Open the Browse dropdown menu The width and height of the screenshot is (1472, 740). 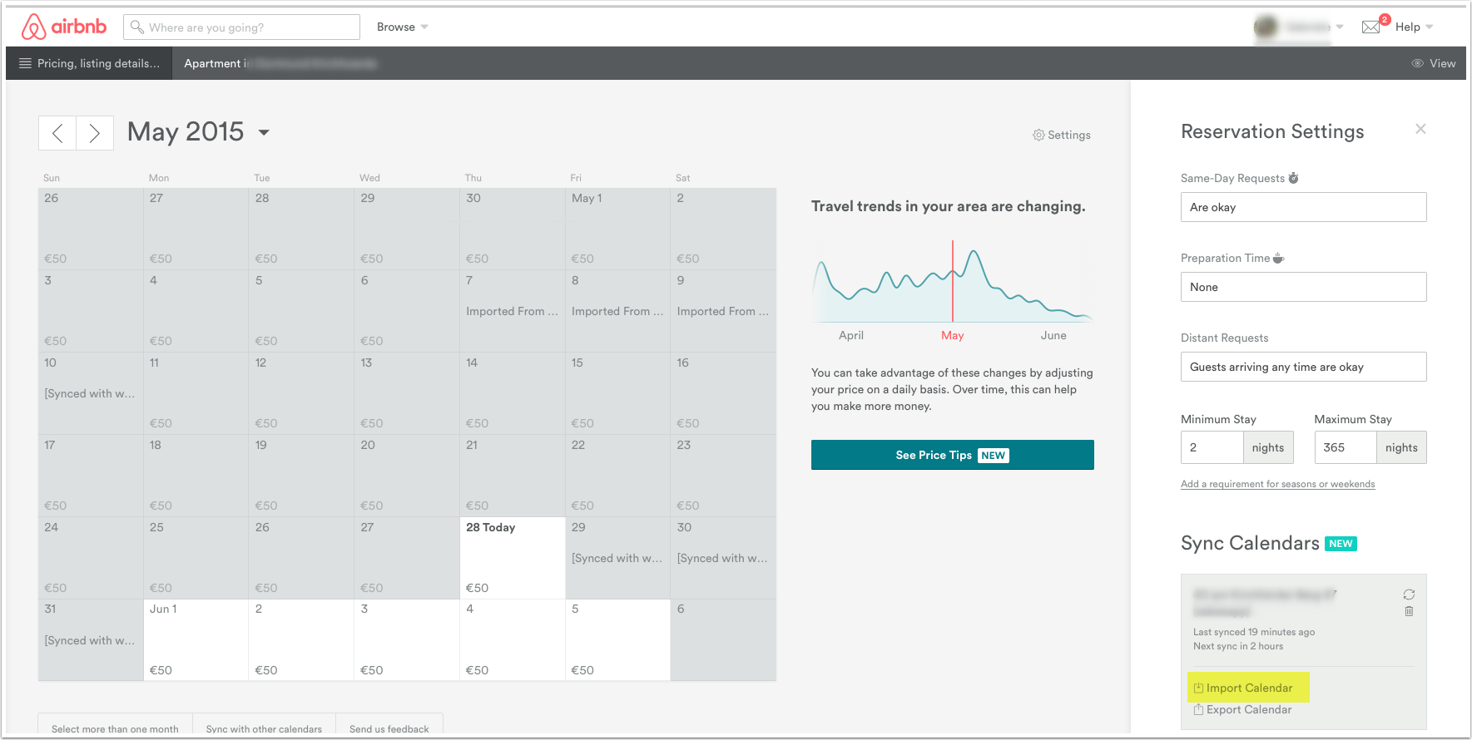403,27
